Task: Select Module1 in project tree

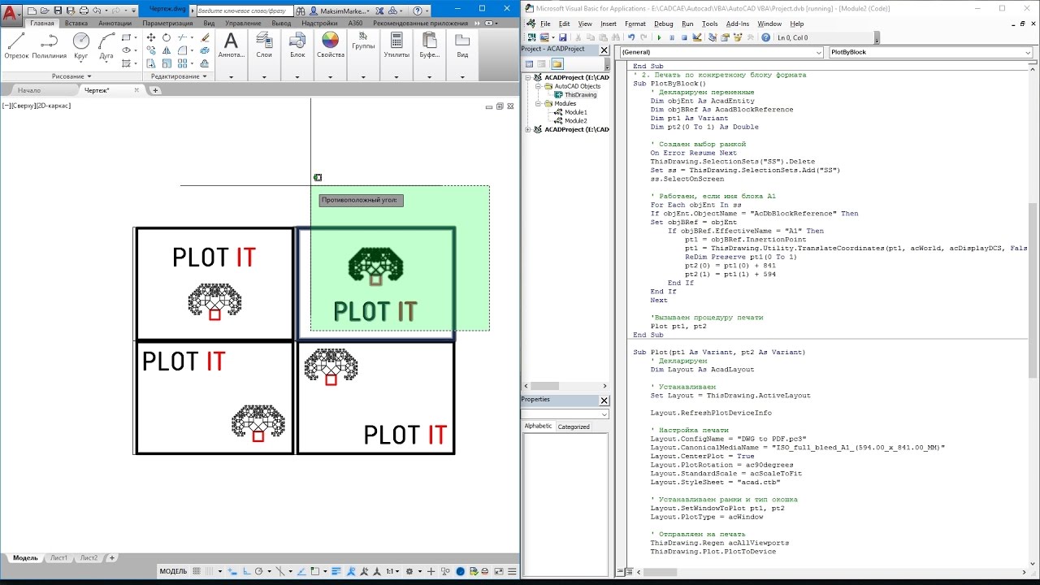Action: point(575,112)
